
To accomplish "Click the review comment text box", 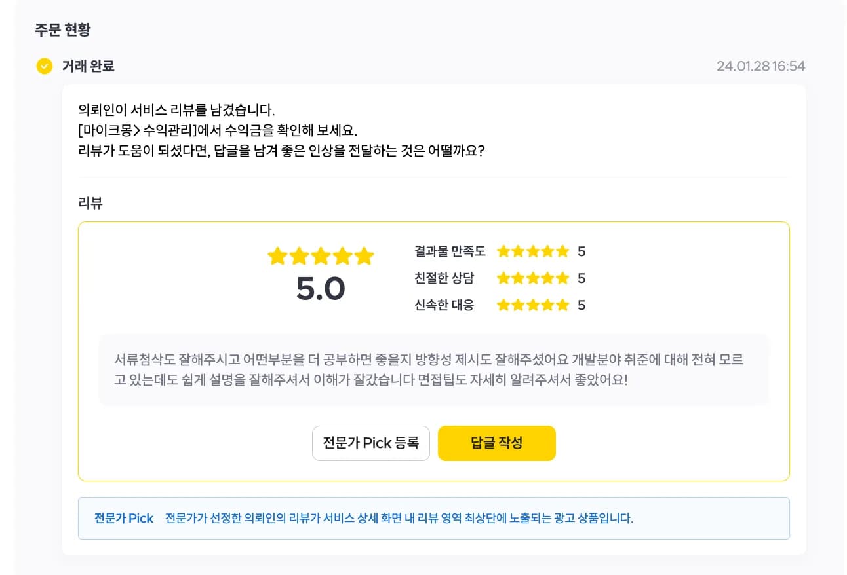I will click(433, 370).
